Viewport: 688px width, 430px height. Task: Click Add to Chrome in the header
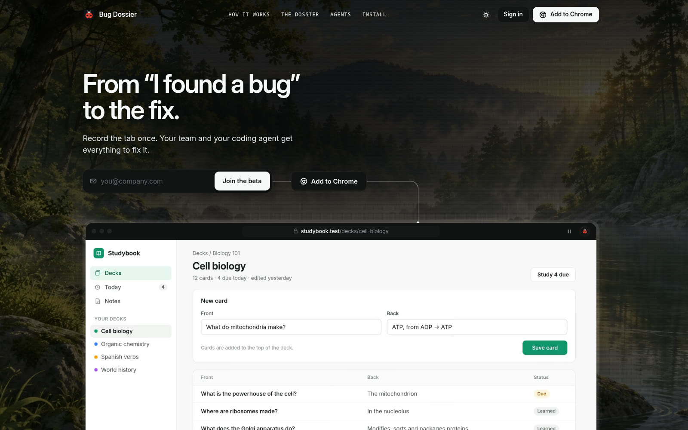pos(566,15)
